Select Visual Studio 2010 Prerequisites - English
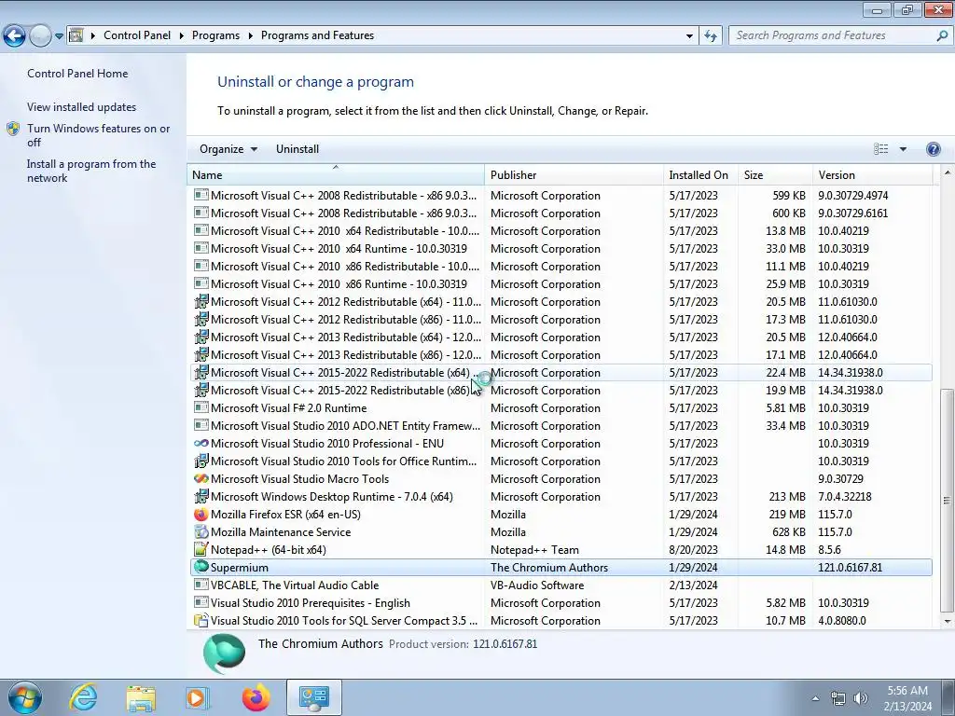The width and height of the screenshot is (955, 716). pyautogui.click(x=561, y=603)
